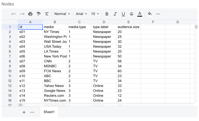The image size is (199, 121).
Task: Toggle Underline formatting
Action: (123, 14)
